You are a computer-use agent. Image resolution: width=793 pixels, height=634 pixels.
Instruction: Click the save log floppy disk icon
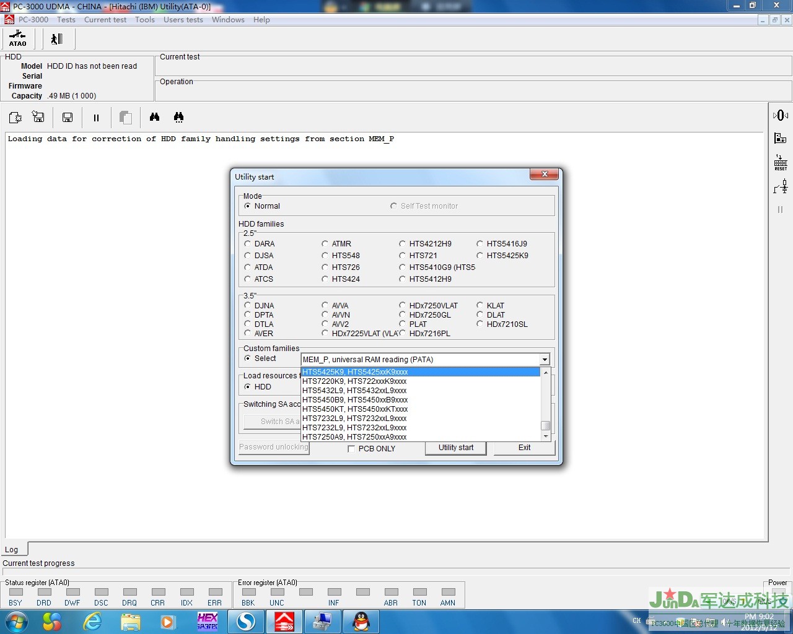click(x=68, y=117)
